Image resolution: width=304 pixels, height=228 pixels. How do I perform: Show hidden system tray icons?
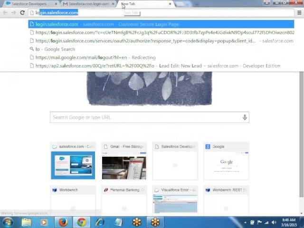coord(246,222)
